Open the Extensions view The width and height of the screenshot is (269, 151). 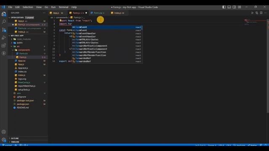coord(4,45)
